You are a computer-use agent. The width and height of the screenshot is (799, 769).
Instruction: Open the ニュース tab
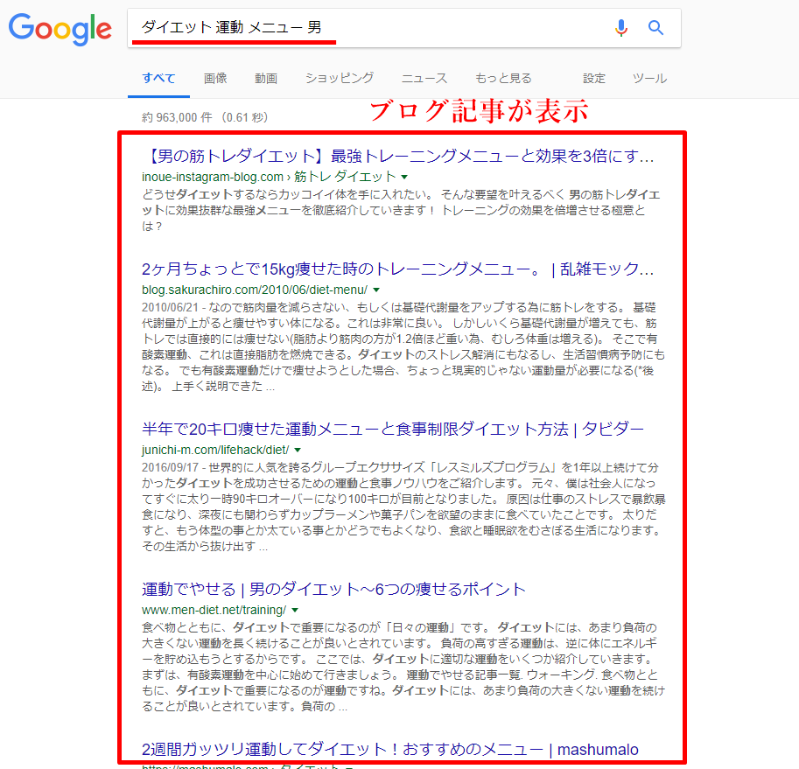pyautogui.click(x=424, y=78)
